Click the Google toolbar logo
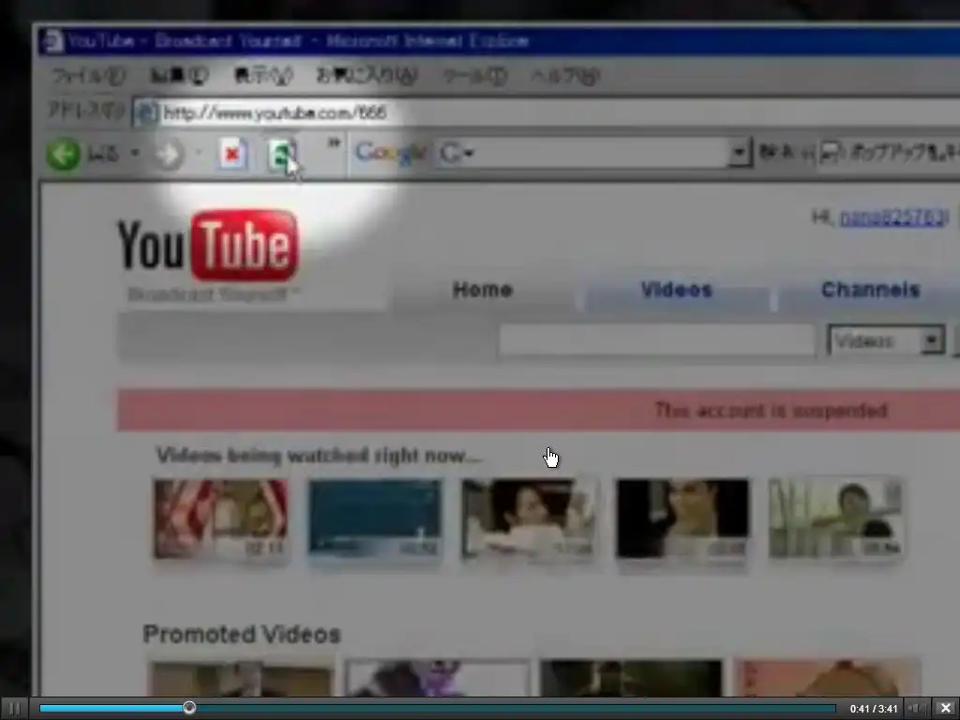Viewport: 960px width, 720px height. click(389, 153)
